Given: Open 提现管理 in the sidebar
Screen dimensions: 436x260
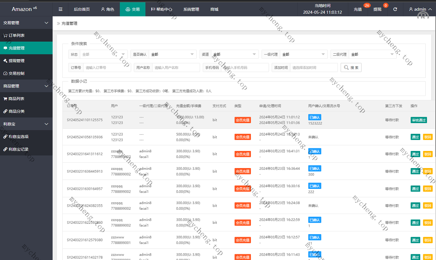Looking at the screenshot, I should (x=16, y=61).
